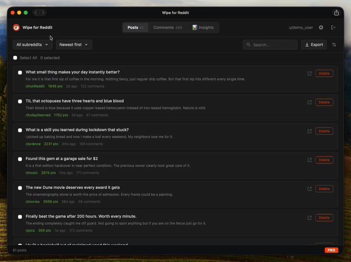
Task: Click the '172 comments' text on the game post
Action: [81, 230]
